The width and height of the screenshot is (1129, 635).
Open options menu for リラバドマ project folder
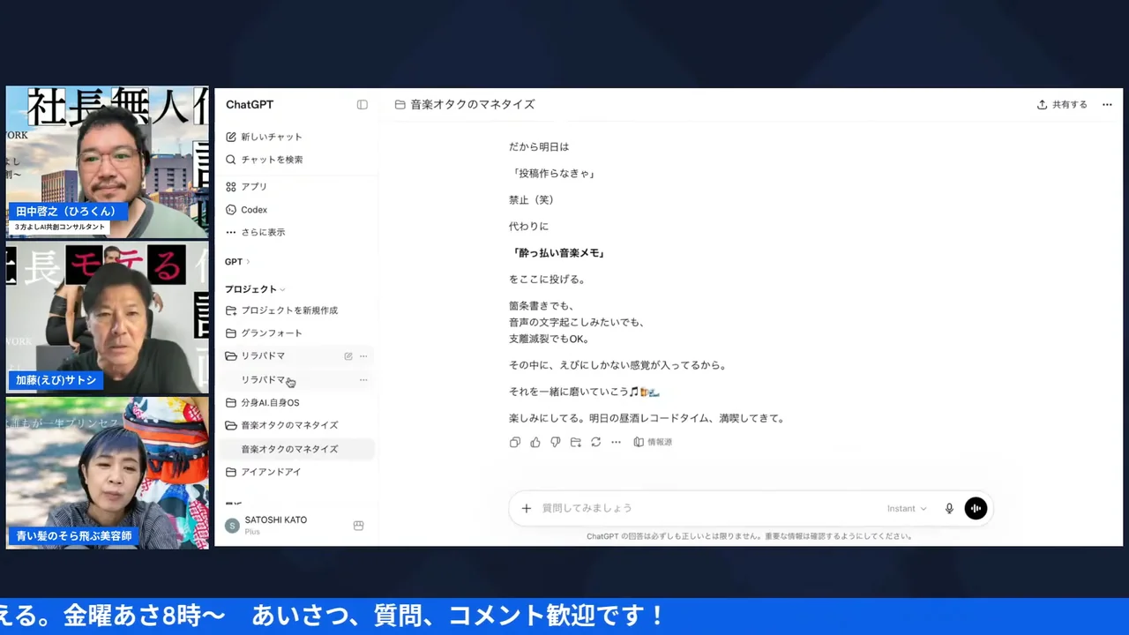click(363, 356)
